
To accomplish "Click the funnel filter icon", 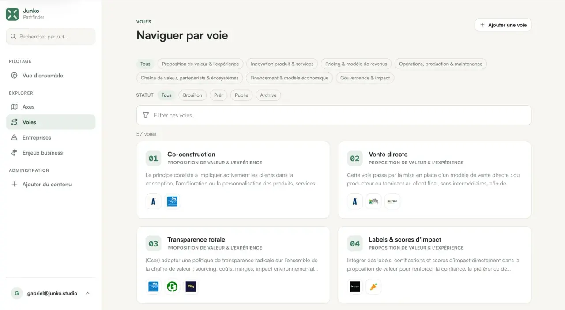I will (x=146, y=115).
